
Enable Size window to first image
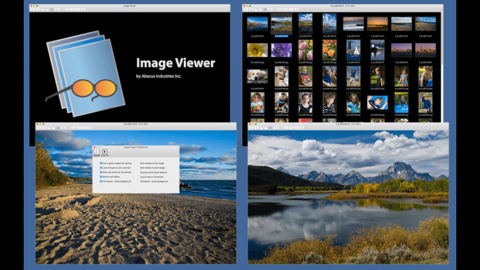point(138,163)
